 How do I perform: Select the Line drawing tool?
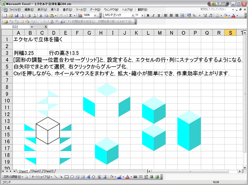56,177
